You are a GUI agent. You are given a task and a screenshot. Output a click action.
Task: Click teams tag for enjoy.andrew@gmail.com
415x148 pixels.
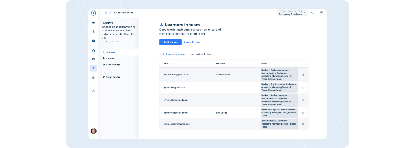279,75
